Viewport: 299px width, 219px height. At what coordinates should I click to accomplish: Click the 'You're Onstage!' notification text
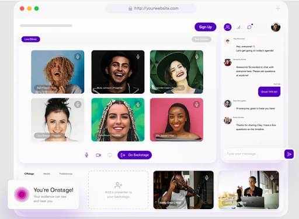click(53, 190)
